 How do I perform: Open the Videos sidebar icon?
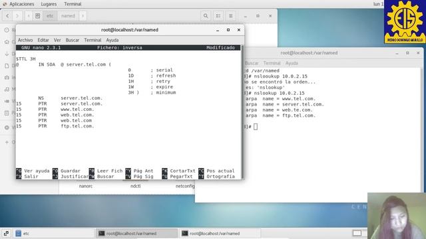click(7, 101)
